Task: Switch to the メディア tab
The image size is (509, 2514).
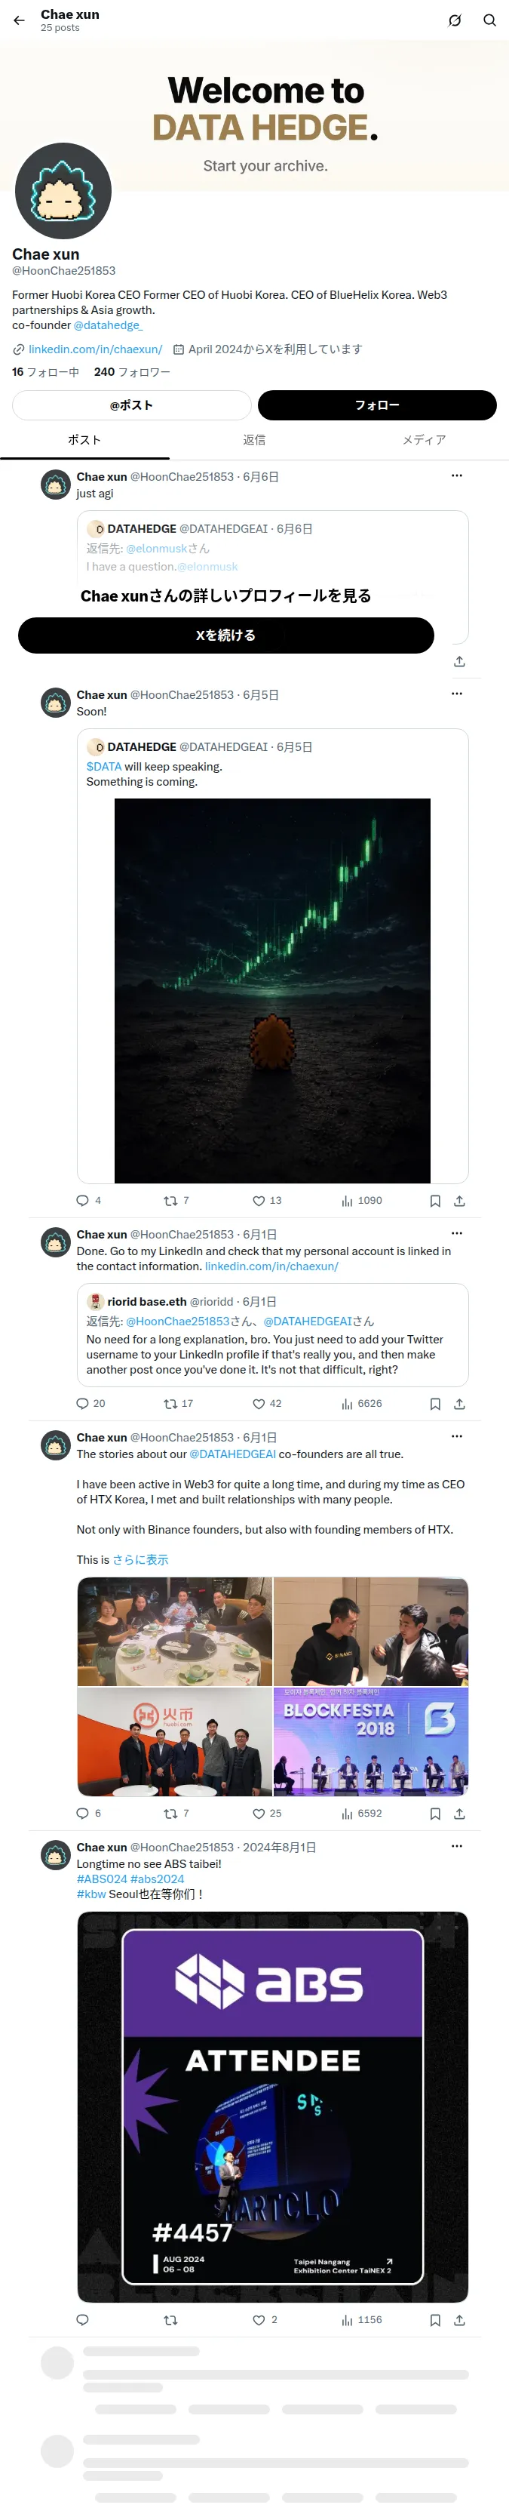Action: coord(424,440)
